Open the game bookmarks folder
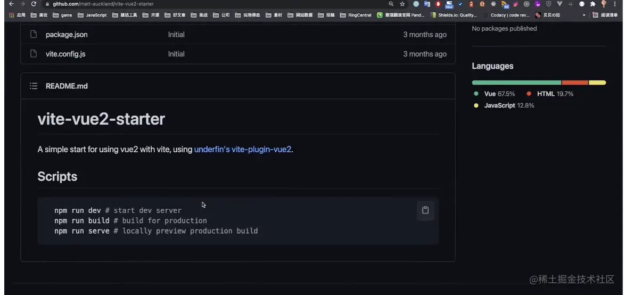 click(x=62, y=15)
